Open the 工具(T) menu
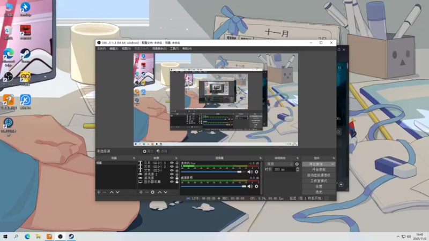429x241 pixels. pyautogui.click(x=174, y=49)
